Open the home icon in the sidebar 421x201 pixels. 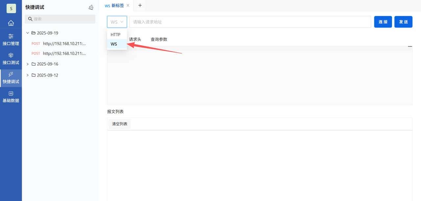(11, 23)
